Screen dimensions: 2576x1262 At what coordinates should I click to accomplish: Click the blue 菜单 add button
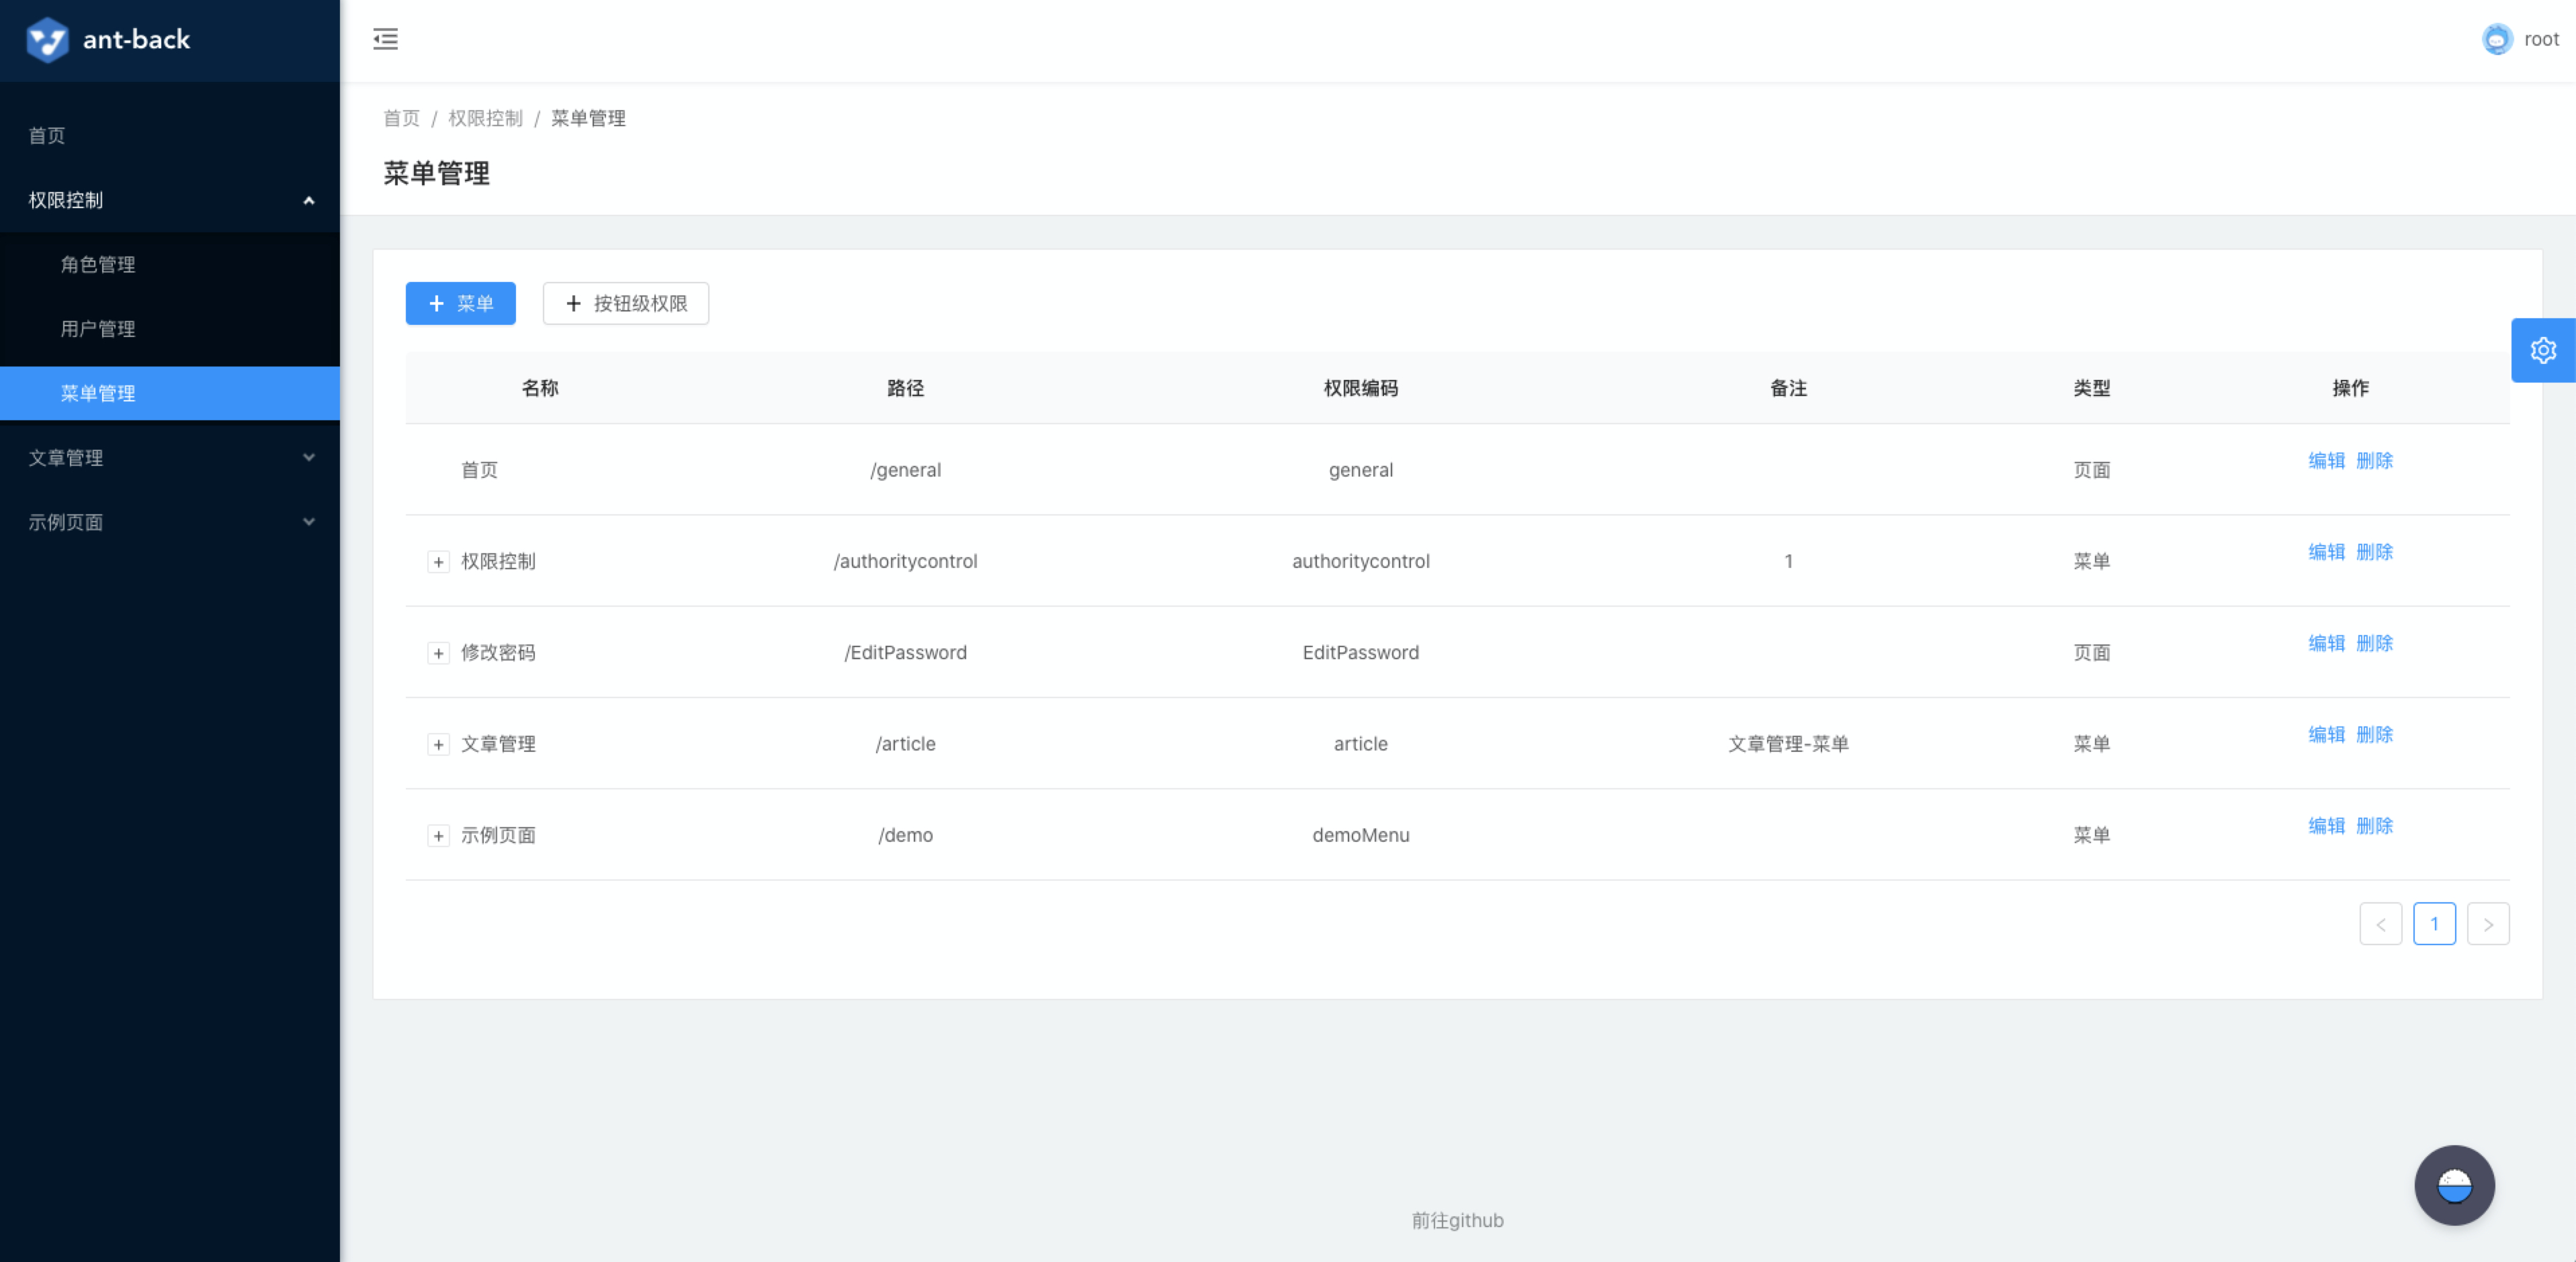(460, 304)
